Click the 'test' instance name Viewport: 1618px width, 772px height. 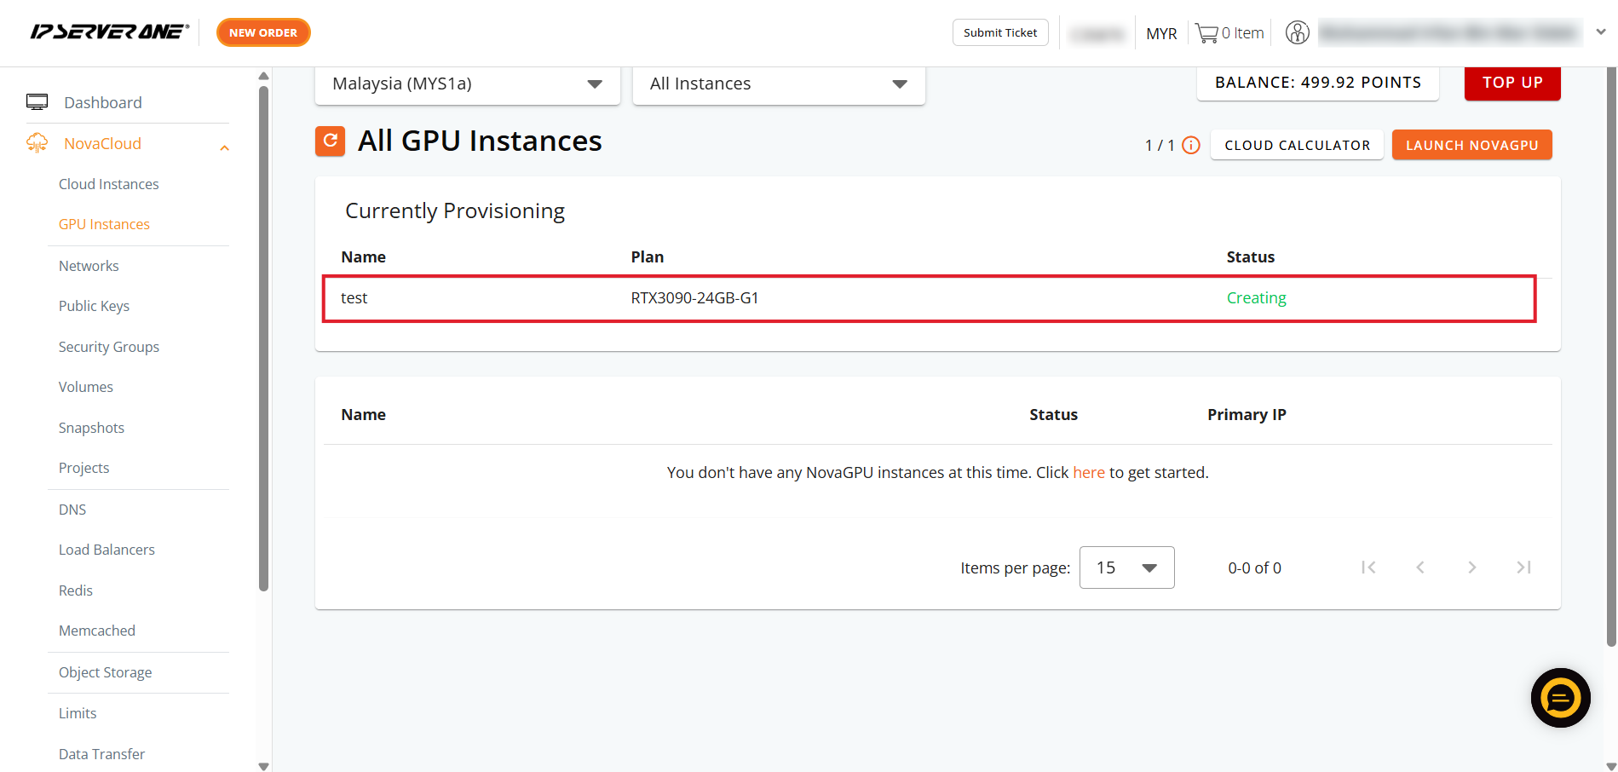click(354, 297)
